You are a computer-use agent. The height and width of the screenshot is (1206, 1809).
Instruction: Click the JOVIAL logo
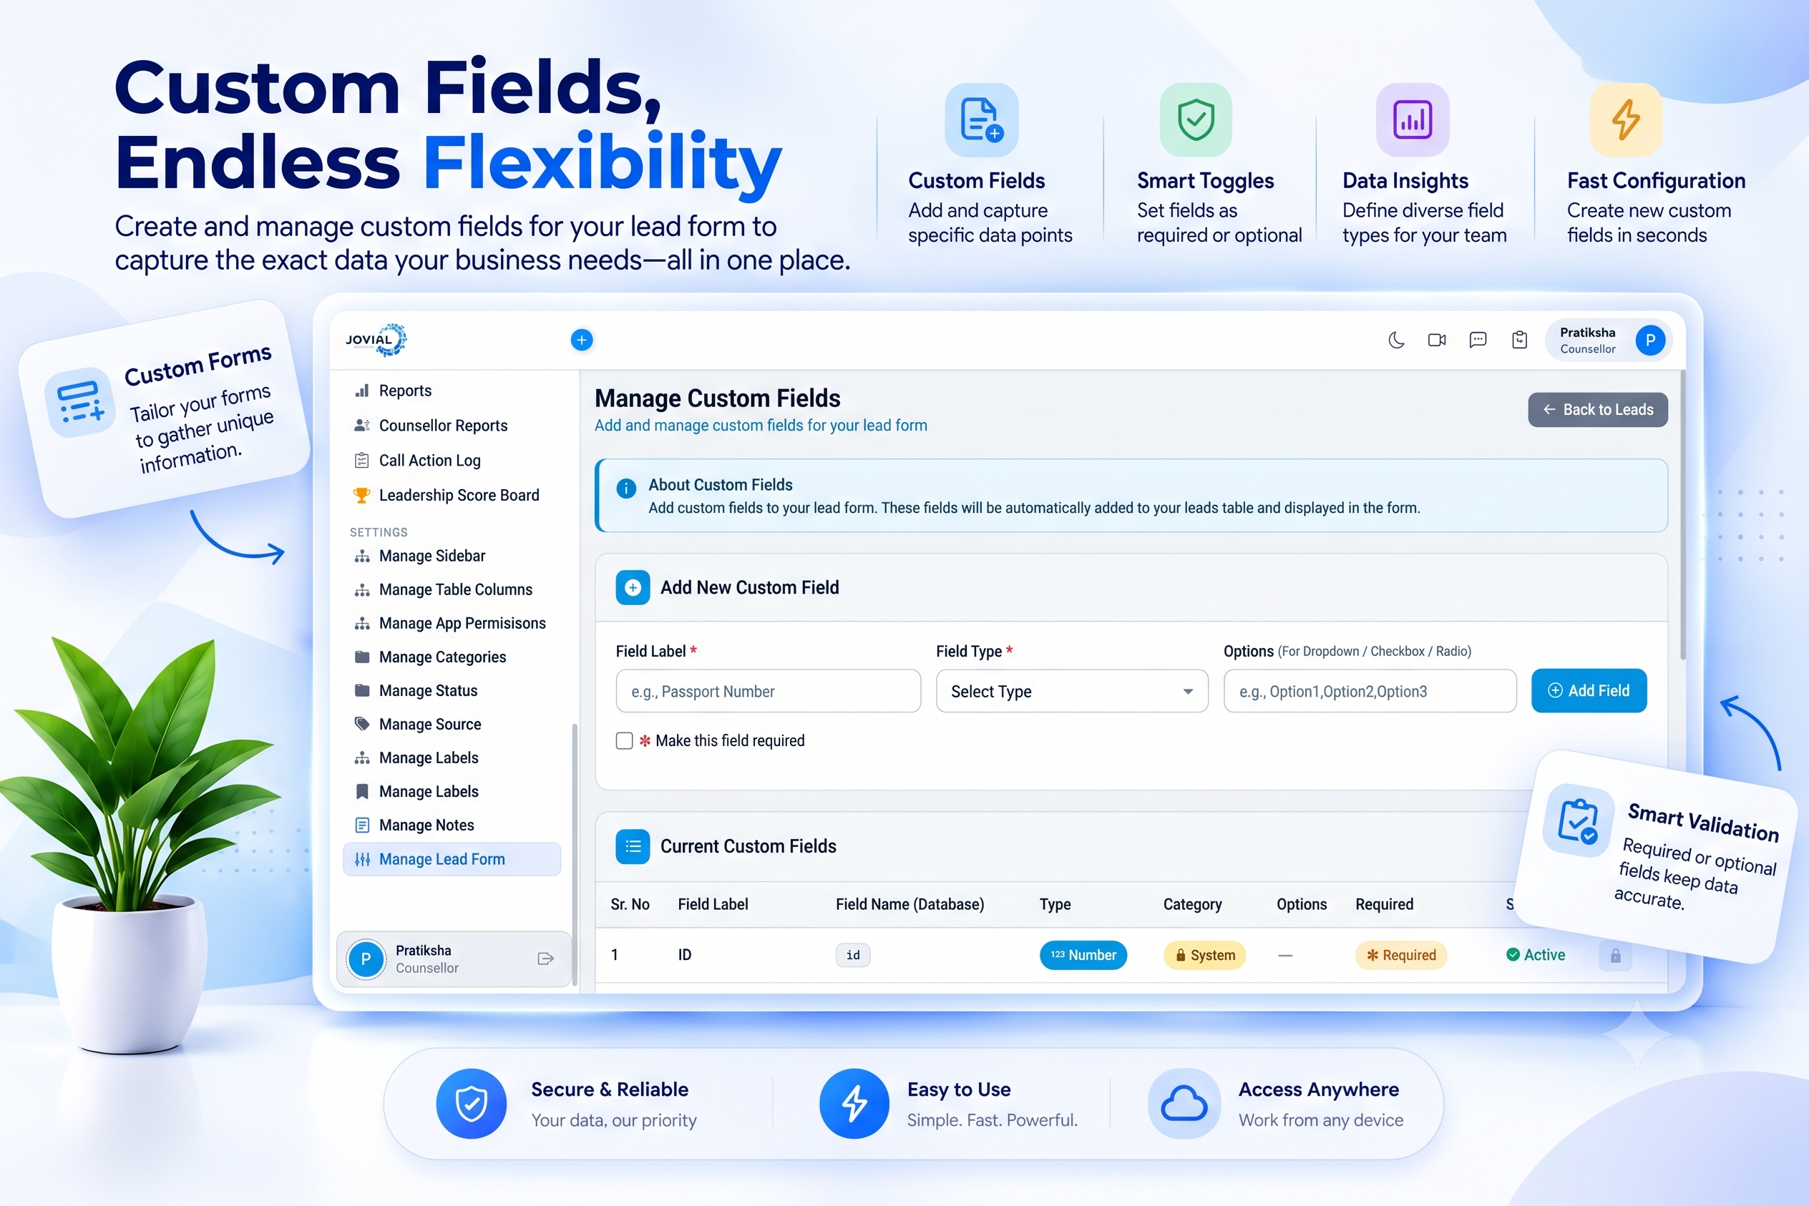[376, 340]
